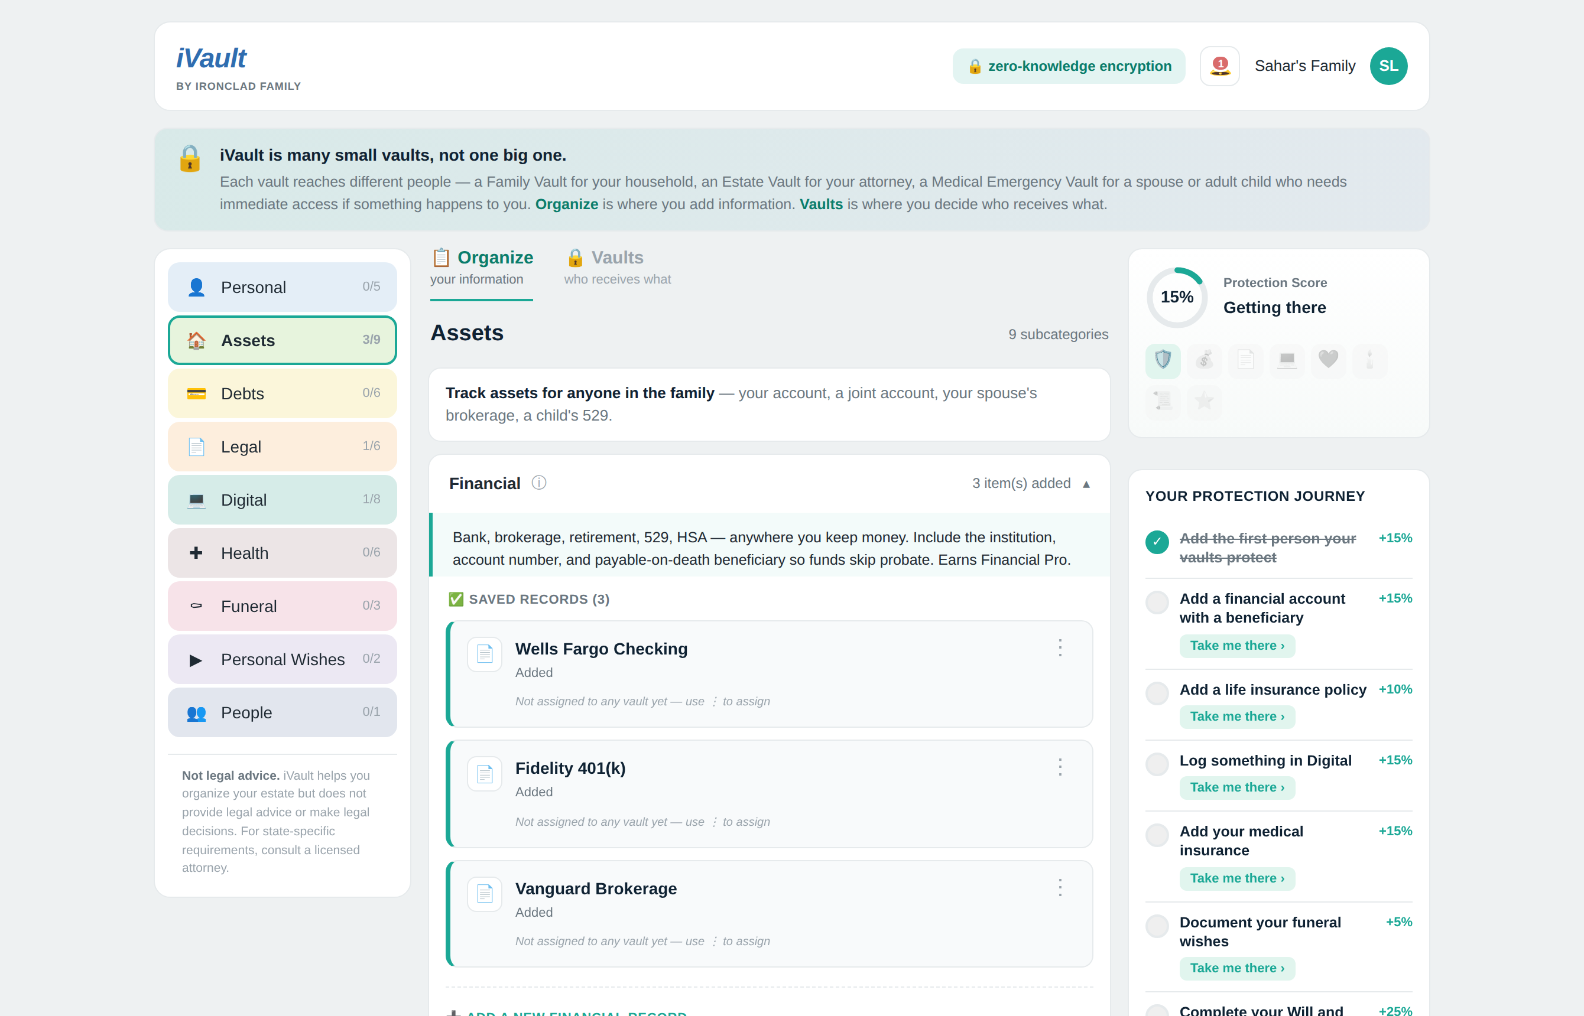Click 'Take me there' under Log something in Digital
The image size is (1584, 1016).
(1237, 788)
